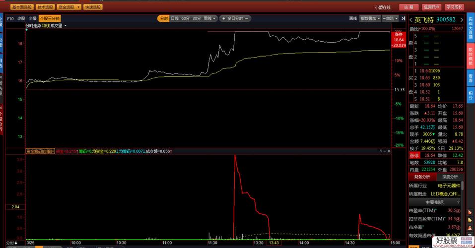Switch to the 深度分析 tab
This screenshot has width=475, height=248.
[450, 177]
